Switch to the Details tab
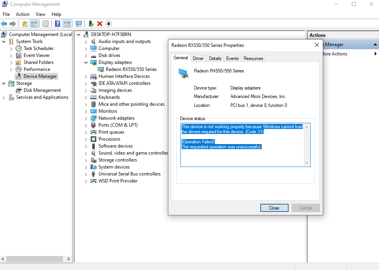Viewport: 379px width, 270px height. pyautogui.click(x=215, y=58)
